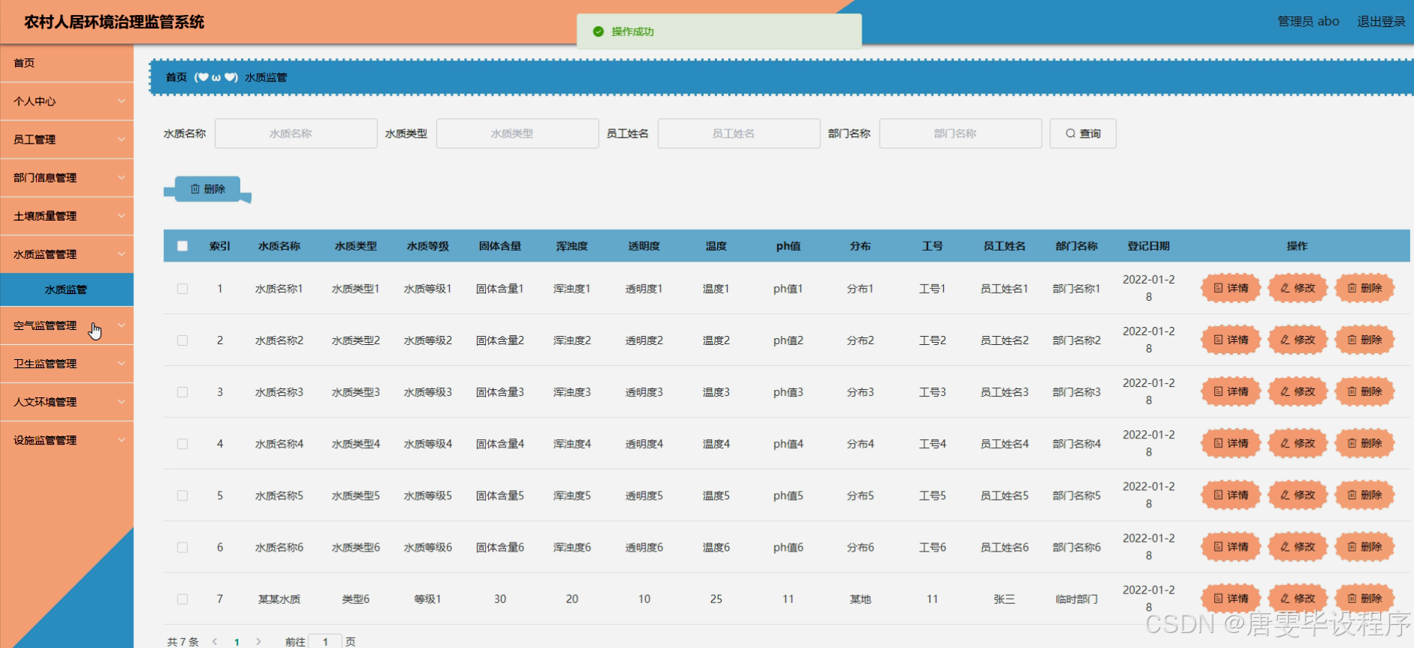The width and height of the screenshot is (1414, 648).
Task: Click 修改 for row 水质名称4
Action: pyautogui.click(x=1297, y=443)
